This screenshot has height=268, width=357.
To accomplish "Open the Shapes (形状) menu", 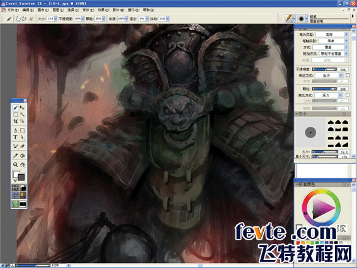I will (88, 10).
